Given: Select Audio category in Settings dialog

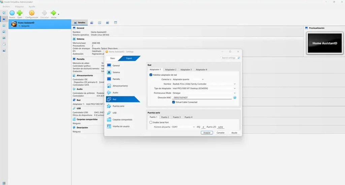Looking at the screenshot, I should [x=123, y=92].
